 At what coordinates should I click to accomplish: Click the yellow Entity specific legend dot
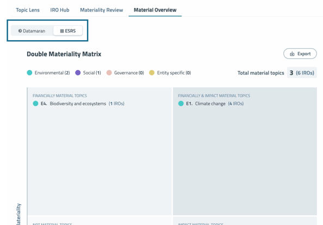pos(152,73)
